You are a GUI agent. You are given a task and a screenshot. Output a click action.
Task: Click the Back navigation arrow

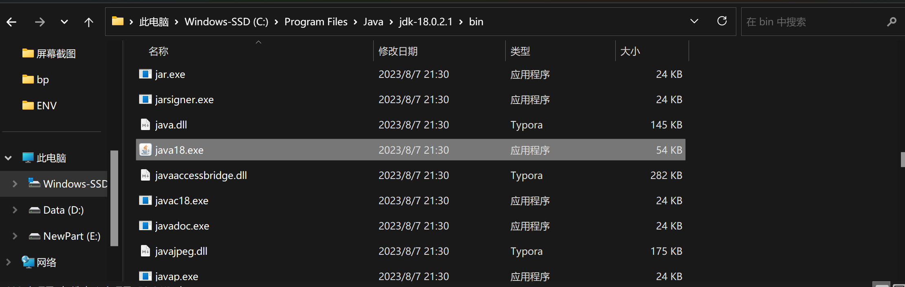coord(12,22)
